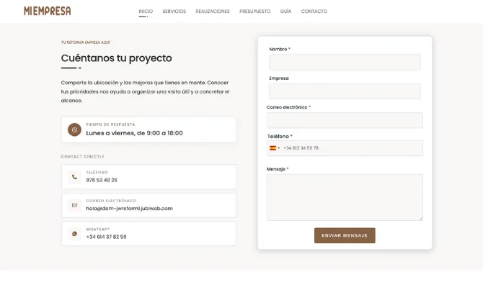
Task: Click inside the Mensaje text area
Action: 345,197
